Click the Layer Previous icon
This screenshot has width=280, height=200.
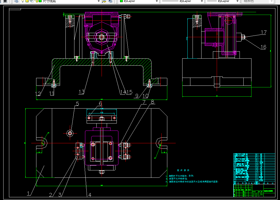click(x=110, y=1)
